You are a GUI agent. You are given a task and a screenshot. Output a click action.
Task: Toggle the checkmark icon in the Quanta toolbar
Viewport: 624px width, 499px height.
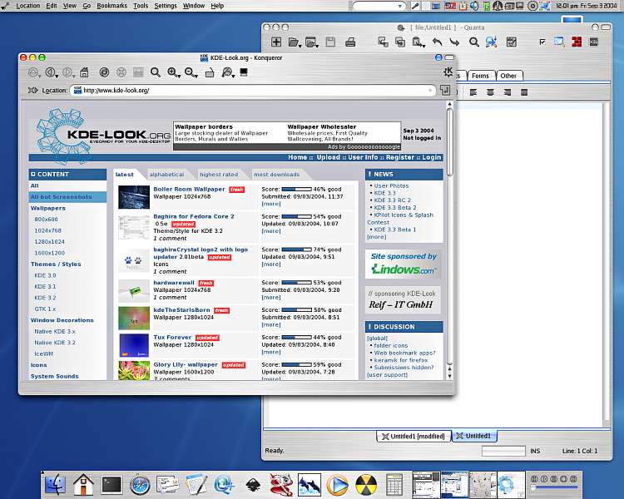[542, 42]
